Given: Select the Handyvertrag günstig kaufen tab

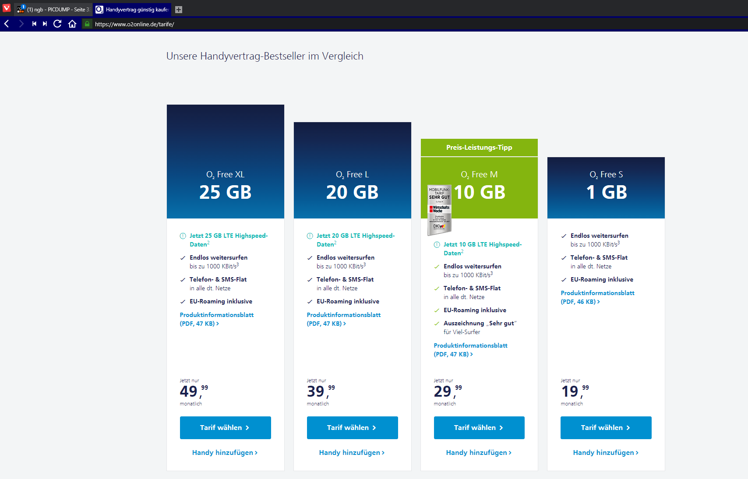Looking at the screenshot, I should point(132,10).
